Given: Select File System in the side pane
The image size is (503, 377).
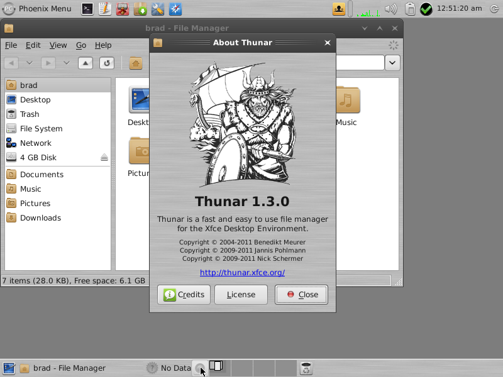Looking at the screenshot, I should tap(58, 129).
